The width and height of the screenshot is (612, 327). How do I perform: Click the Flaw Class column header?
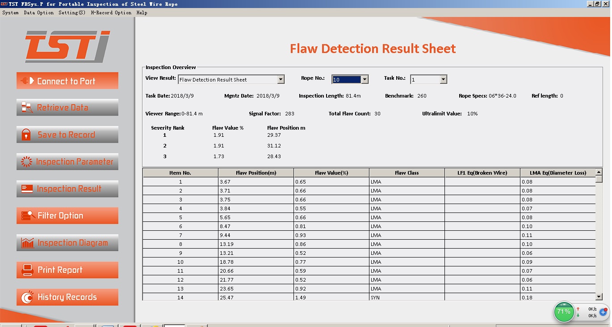(407, 173)
